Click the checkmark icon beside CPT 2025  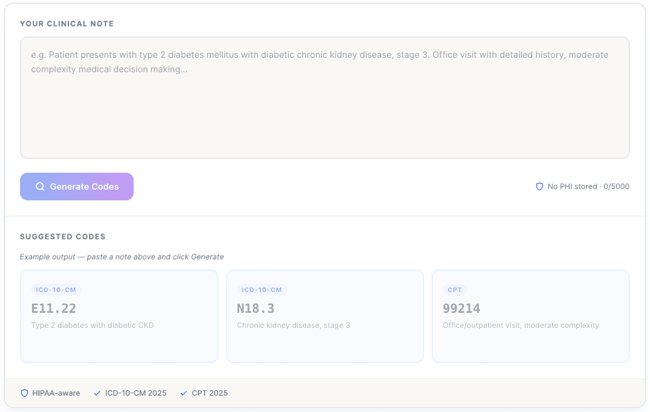click(x=184, y=393)
